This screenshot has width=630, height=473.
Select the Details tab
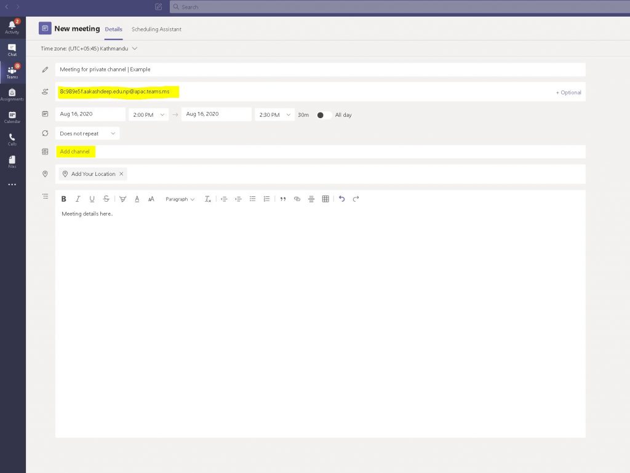click(x=113, y=29)
